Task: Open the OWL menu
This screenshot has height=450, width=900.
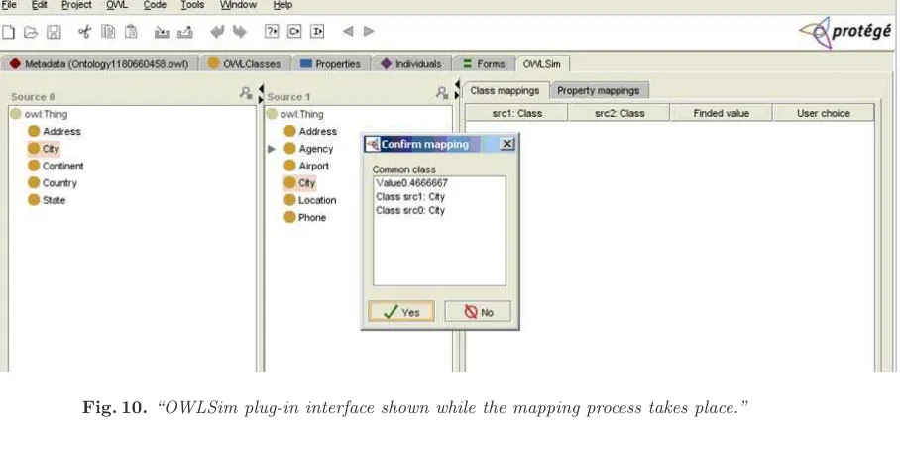Action: pyautogui.click(x=117, y=5)
